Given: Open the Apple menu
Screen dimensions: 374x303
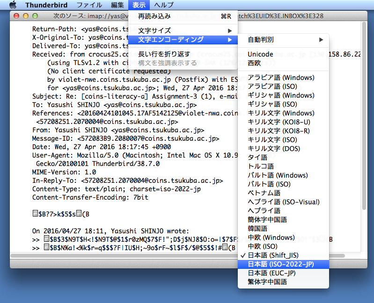Looking at the screenshot, I should coord(13,5).
